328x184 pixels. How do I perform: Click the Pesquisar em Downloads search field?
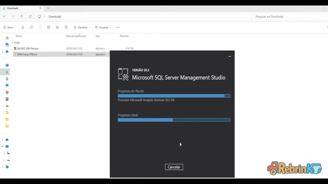[x=290, y=17]
